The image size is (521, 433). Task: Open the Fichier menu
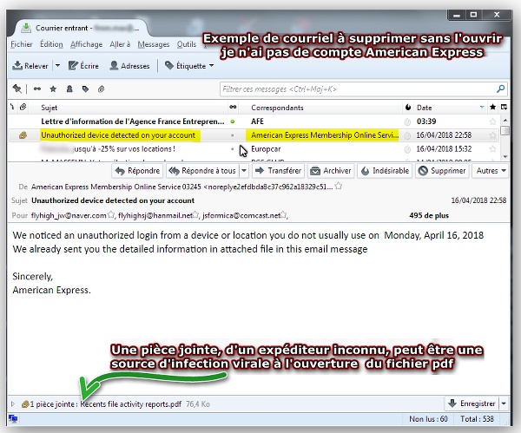click(x=21, y=44)
